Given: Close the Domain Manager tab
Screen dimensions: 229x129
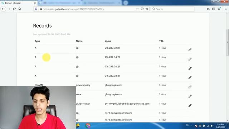Looking at the screenshot, I should point(35,3).
